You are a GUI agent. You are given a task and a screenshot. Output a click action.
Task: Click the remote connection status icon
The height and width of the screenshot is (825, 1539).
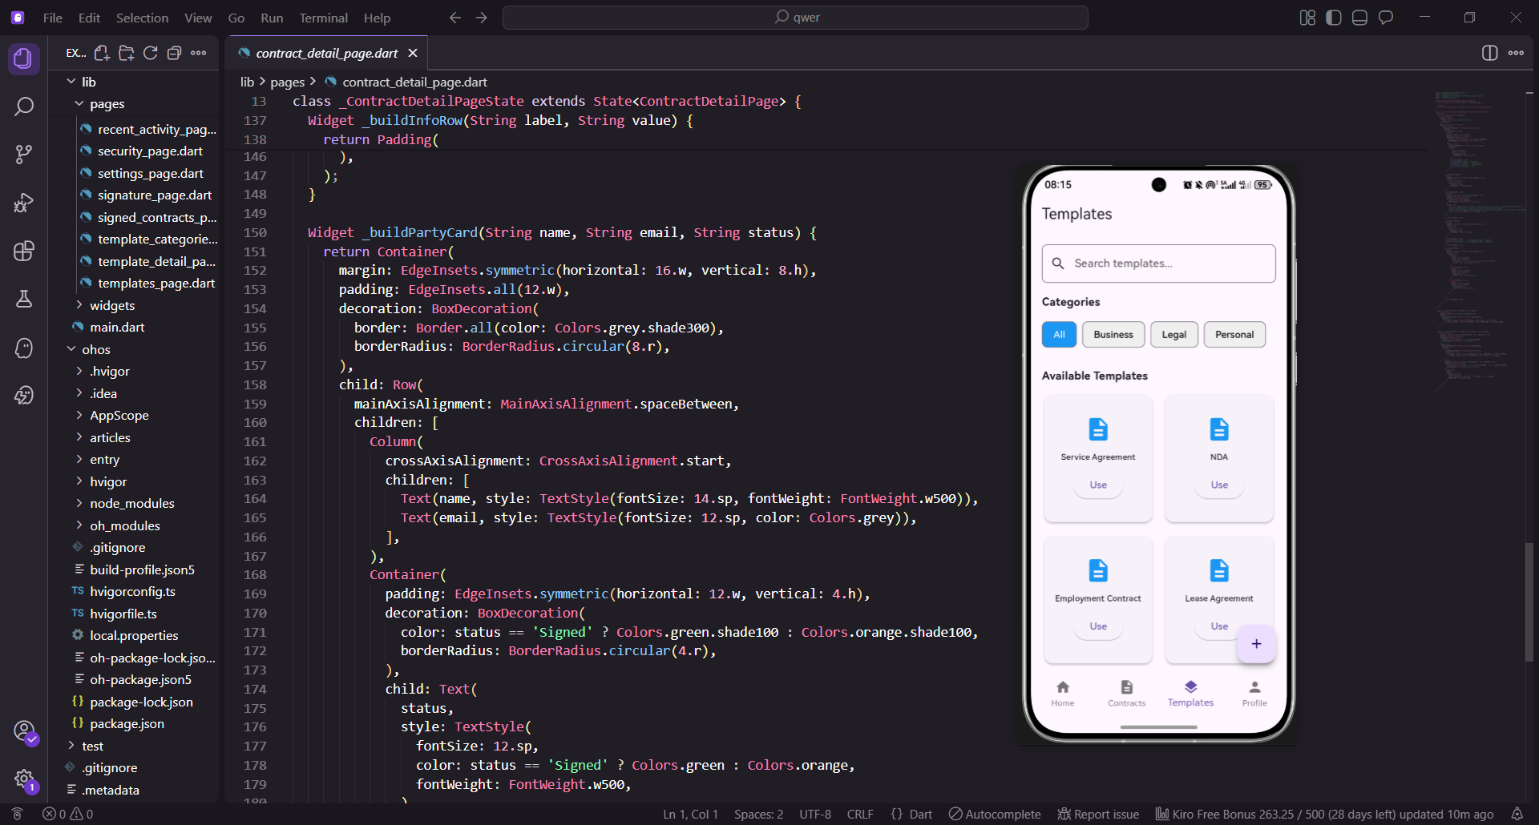(x=17, y=814)
